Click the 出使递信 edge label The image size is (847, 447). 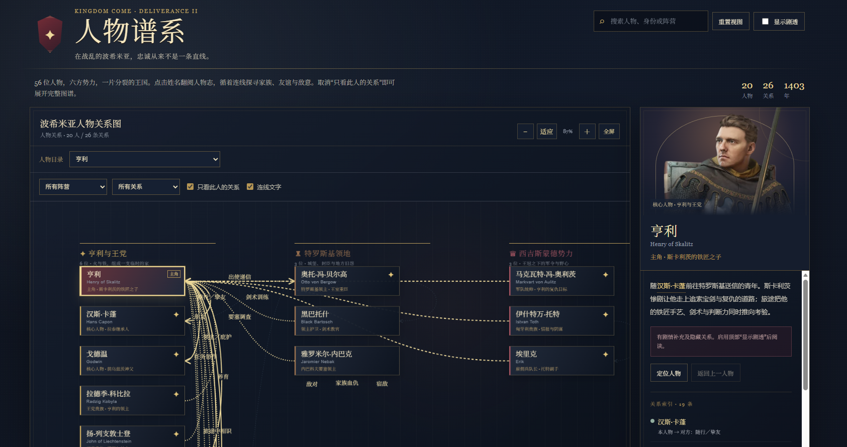[x=240, y=277]
